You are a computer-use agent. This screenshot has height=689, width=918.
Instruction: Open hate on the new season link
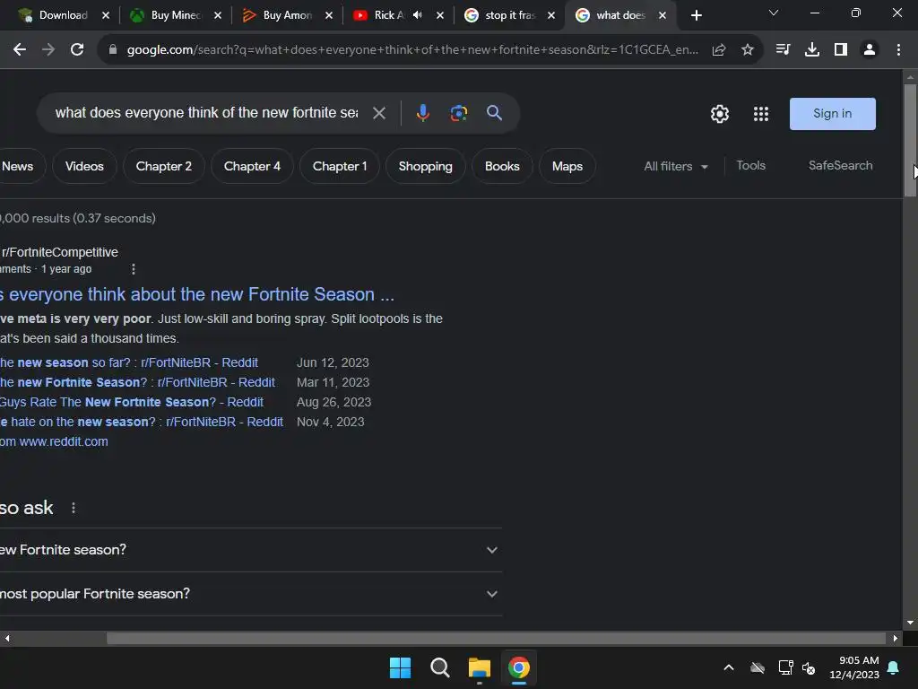coord(142,422)
